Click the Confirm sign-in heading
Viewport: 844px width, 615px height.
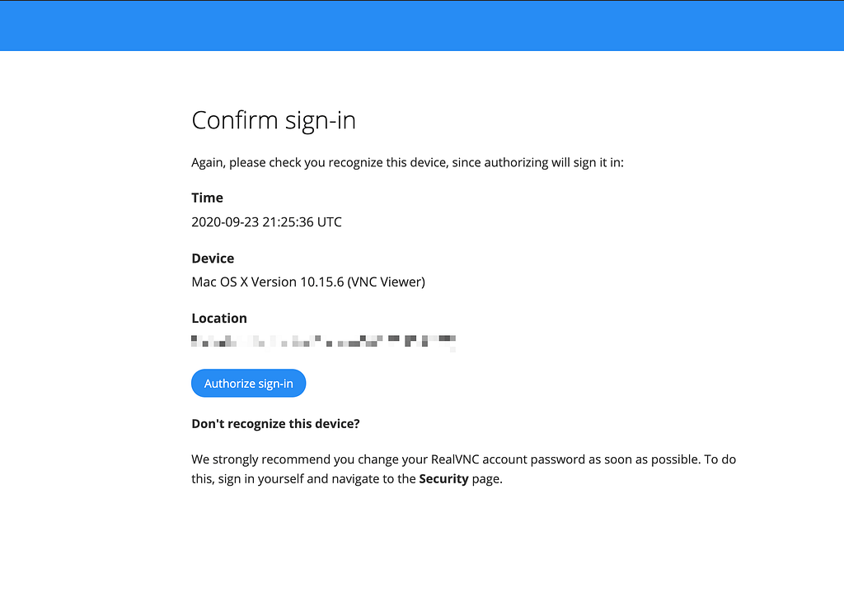coord(274,120)
